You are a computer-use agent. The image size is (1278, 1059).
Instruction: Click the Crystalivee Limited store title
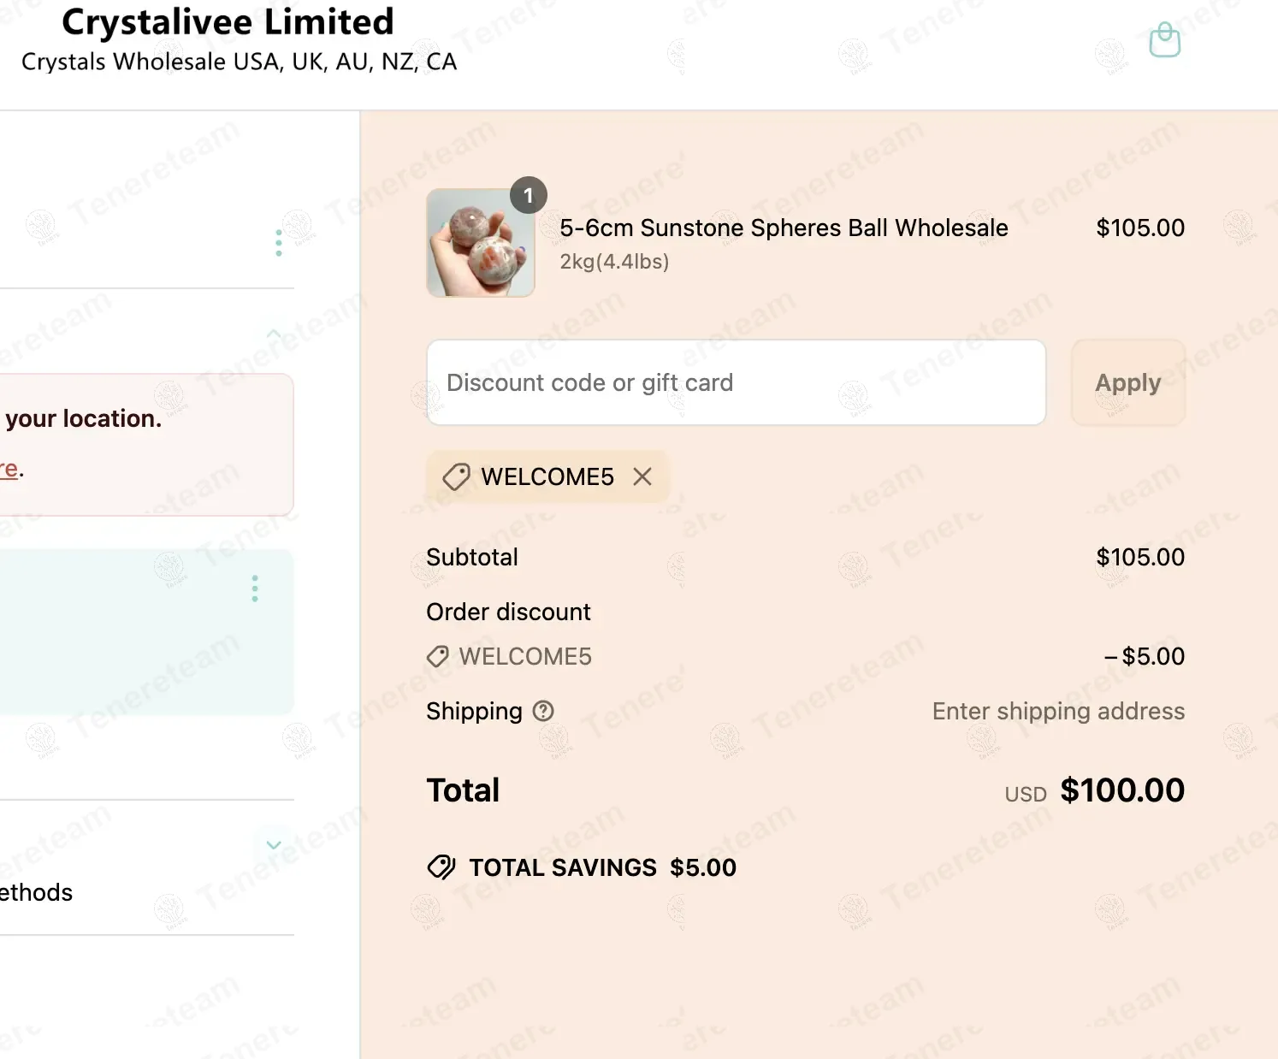point(228,22)
